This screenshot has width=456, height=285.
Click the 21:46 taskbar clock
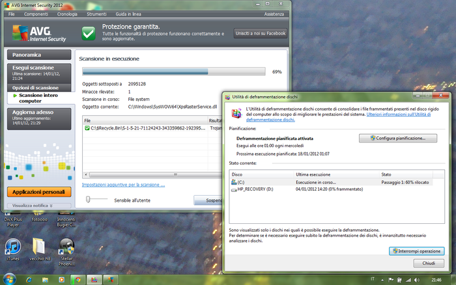point(436,280)
